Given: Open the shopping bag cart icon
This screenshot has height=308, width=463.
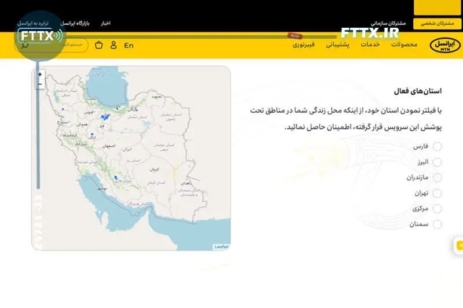Looking at the screenshot, I should [99, 45].
